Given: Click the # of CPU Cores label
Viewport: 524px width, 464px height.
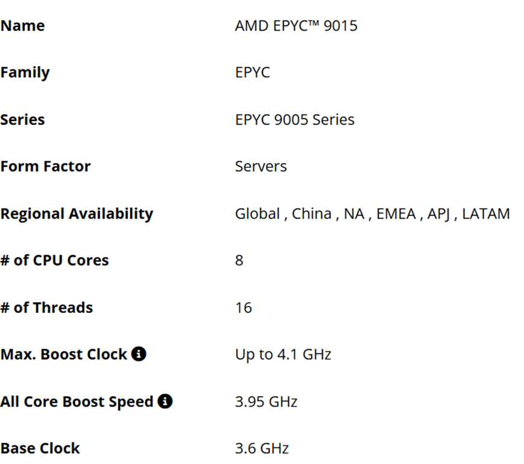Looking at the screenshot, I should pos(54,261).
